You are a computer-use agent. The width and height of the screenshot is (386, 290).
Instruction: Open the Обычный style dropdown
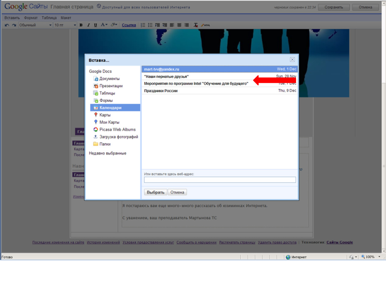[35, 25]
